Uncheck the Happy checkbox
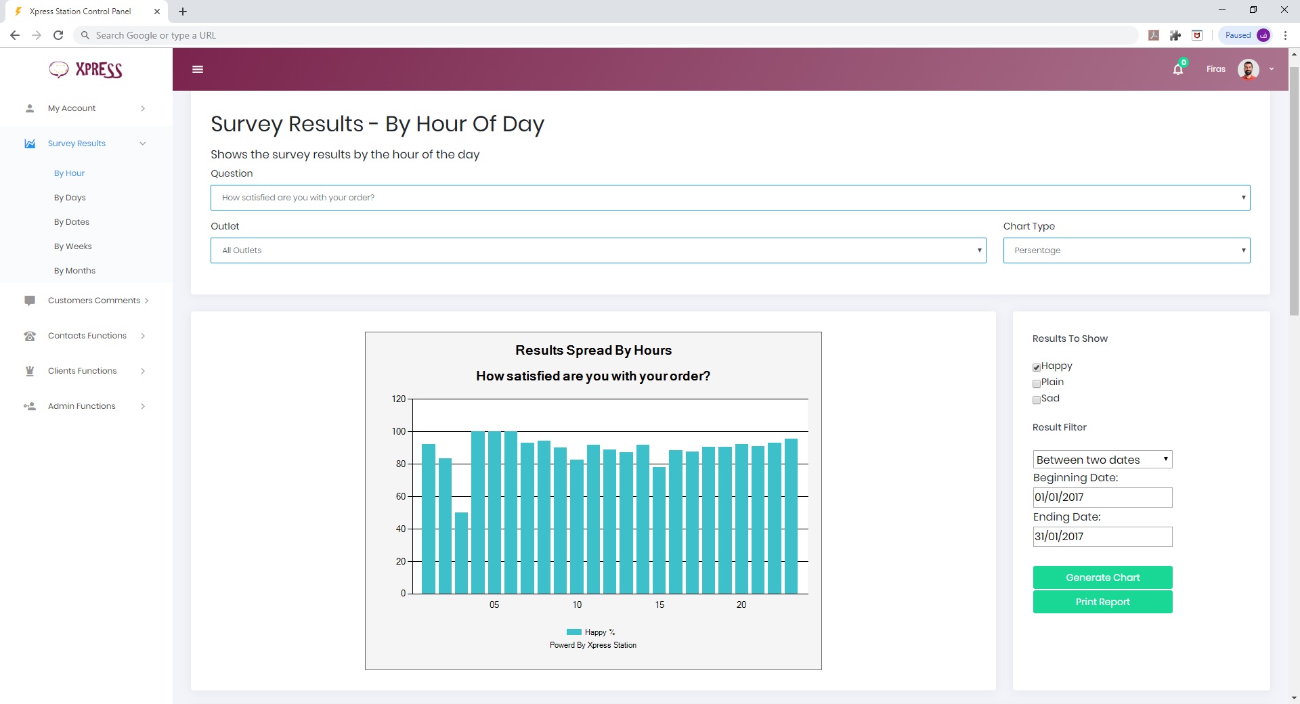The width and height of the screenshot is (1300, 704). point(1037,368)
